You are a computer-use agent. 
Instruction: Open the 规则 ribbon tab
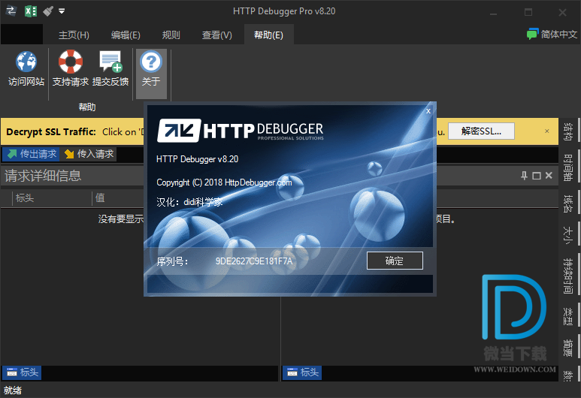click(x=171, y=35)
